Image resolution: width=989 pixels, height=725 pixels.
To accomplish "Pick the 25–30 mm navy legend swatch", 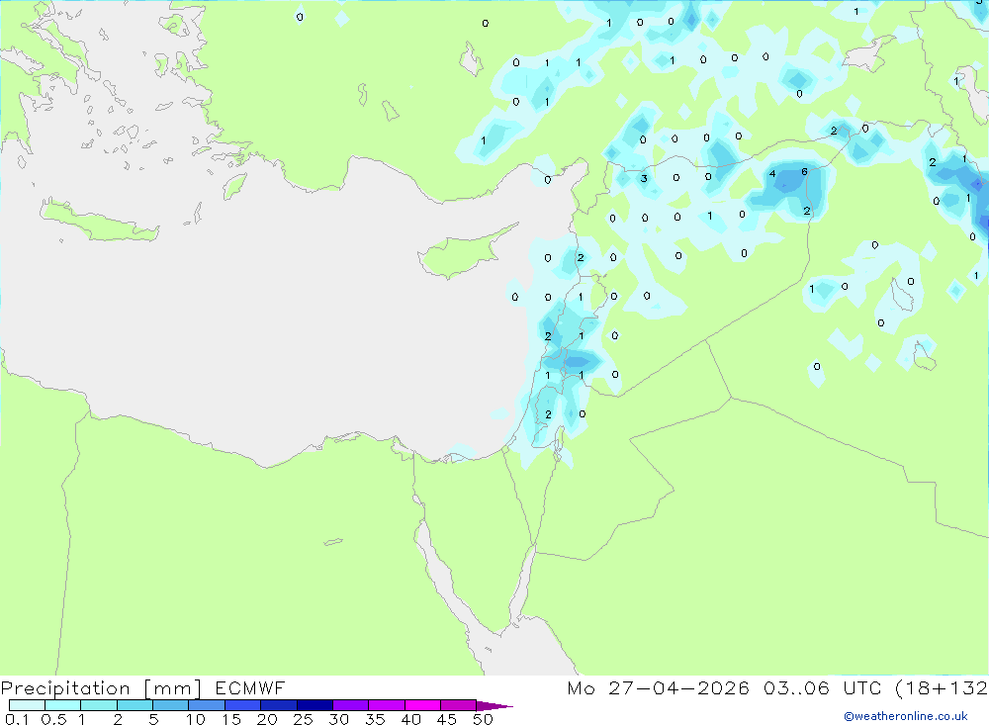I will (315, 705).
